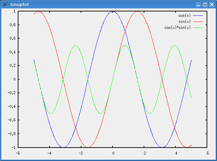The width and height of the screenshot is (217, 161).
Task: Click the cos(x) legend label
Action: 185,15
